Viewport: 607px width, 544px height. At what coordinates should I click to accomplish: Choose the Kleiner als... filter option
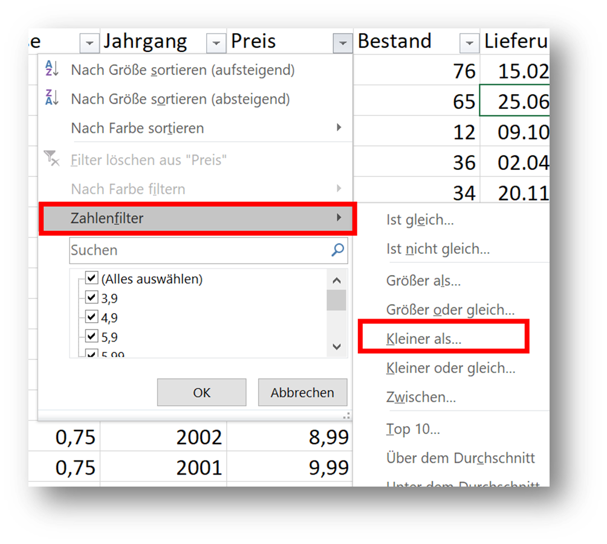pos(424,340)
